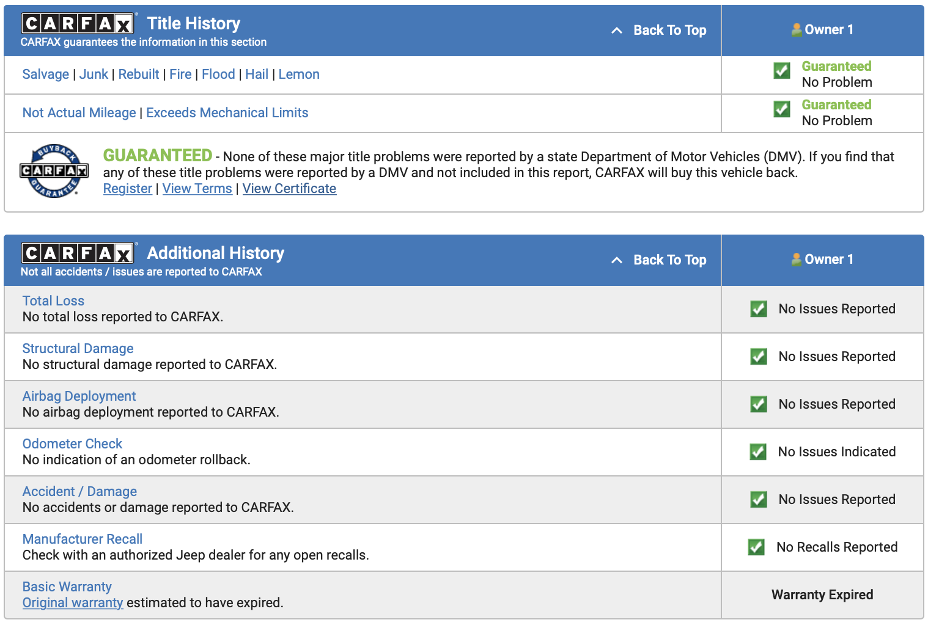Click the Buyback Guarantee badge logo
Image resolution: width=928 pixels, height=628 pixels.
54,171
